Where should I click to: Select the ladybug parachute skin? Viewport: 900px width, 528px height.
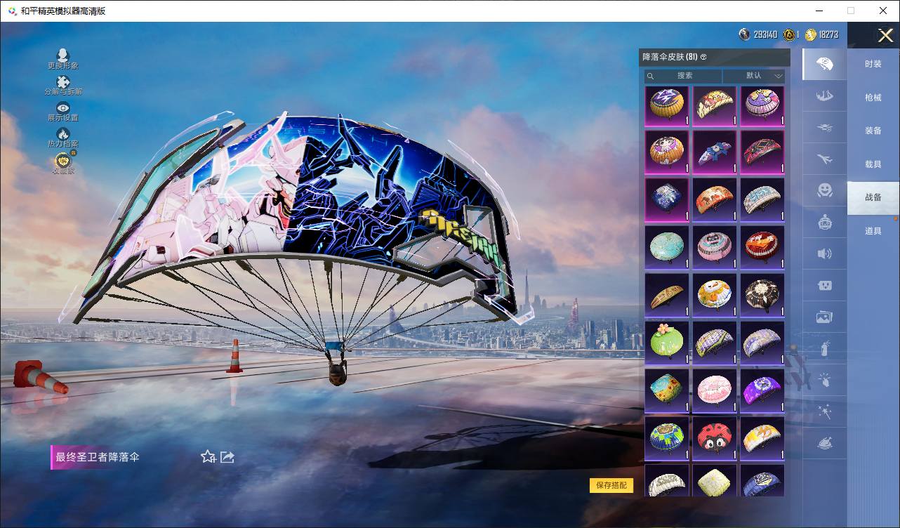pyautogui.click(x=715, y=437)
